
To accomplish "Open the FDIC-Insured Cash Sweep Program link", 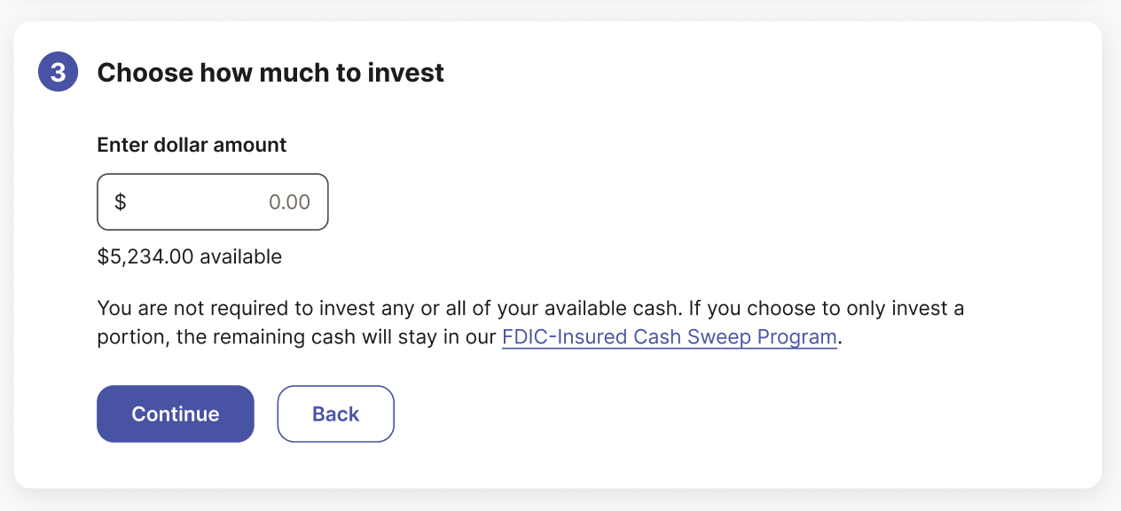I will pyautogui.click(x=670, y=337).
